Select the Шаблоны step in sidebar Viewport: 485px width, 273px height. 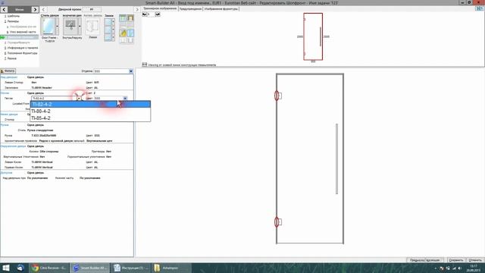tap(14, 16)
